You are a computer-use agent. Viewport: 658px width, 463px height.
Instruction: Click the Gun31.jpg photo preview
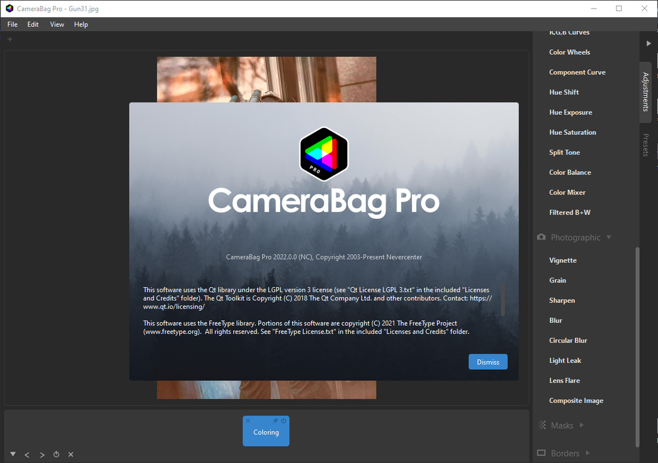tap(266, 79)
